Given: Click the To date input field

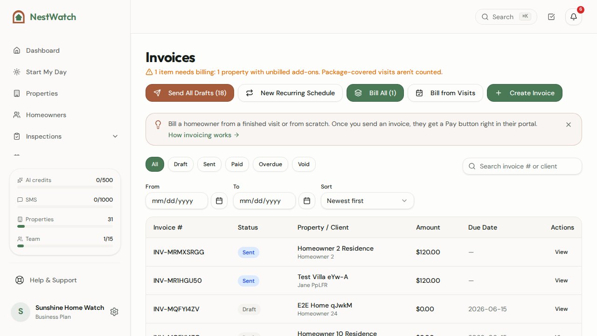Looking at the screenshot, I should pyautogui.click(x=264, y=201).
